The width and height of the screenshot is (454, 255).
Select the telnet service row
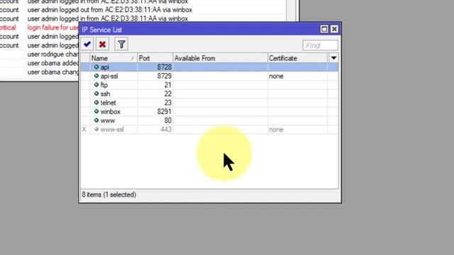[x=209, y=103]
